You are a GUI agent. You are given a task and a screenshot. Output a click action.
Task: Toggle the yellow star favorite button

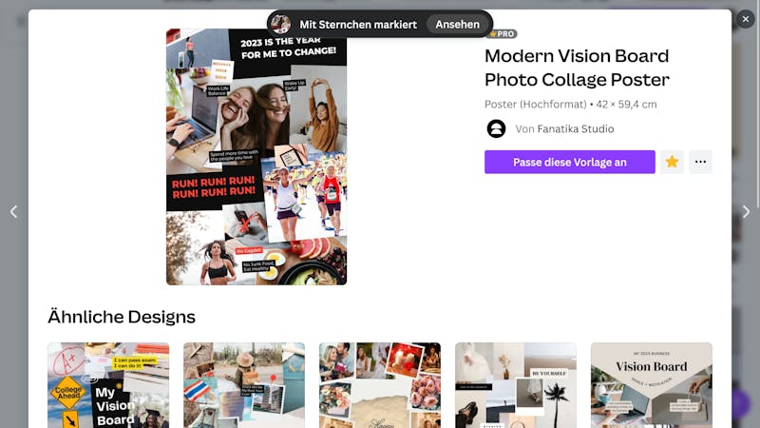coord(672,162)
